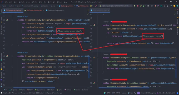Open the Services tool window
Viewport: 179px width, 95px height.
pos(77,90)
